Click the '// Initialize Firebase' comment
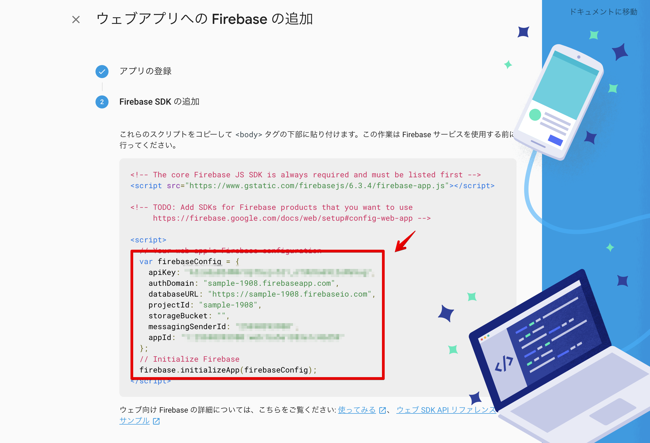The image size is (650, 443). coord(189,359)
